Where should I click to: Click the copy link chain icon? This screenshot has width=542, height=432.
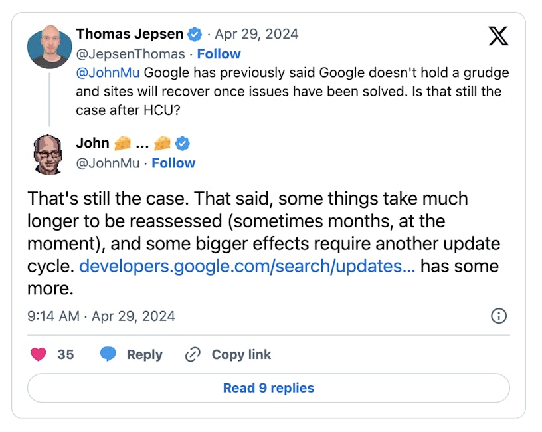pyautogui.click(x=193, y=354)
